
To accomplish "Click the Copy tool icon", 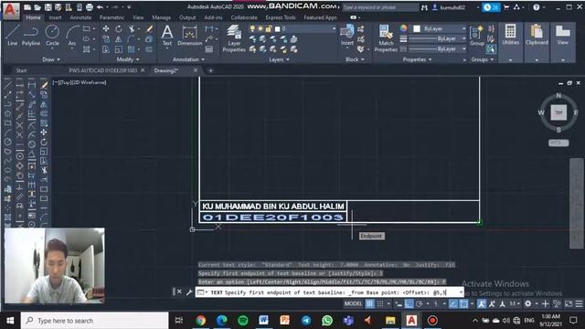I will click(x=106, y=38).
